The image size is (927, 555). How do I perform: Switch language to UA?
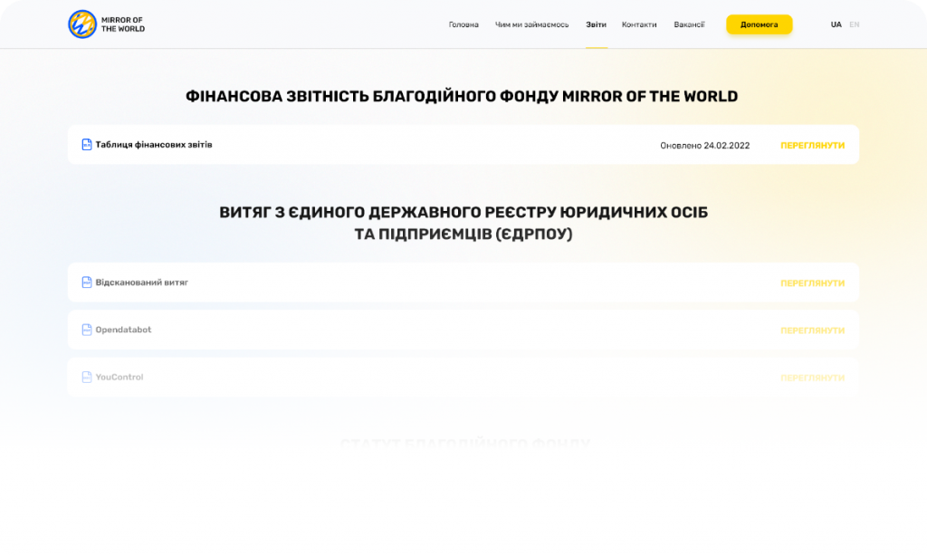836,24
